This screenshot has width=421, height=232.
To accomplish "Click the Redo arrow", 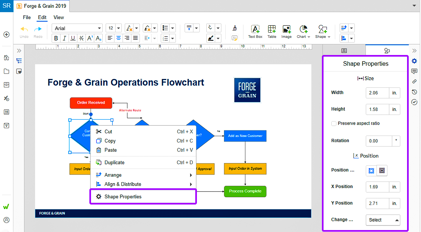I will (x=38, y=29).
